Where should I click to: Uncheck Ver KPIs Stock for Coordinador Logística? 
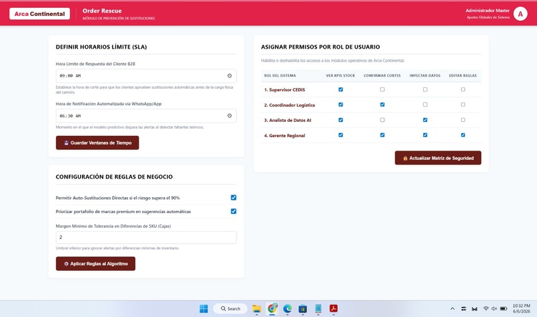click(x=340, y=105)
